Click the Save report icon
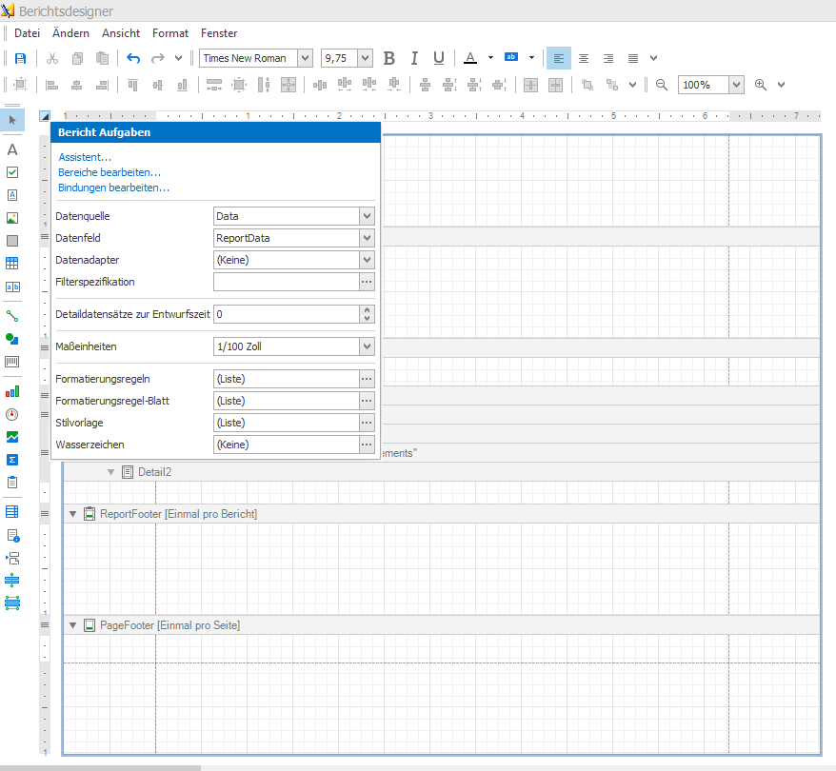836x771 pixels. (x=20, y=58)
